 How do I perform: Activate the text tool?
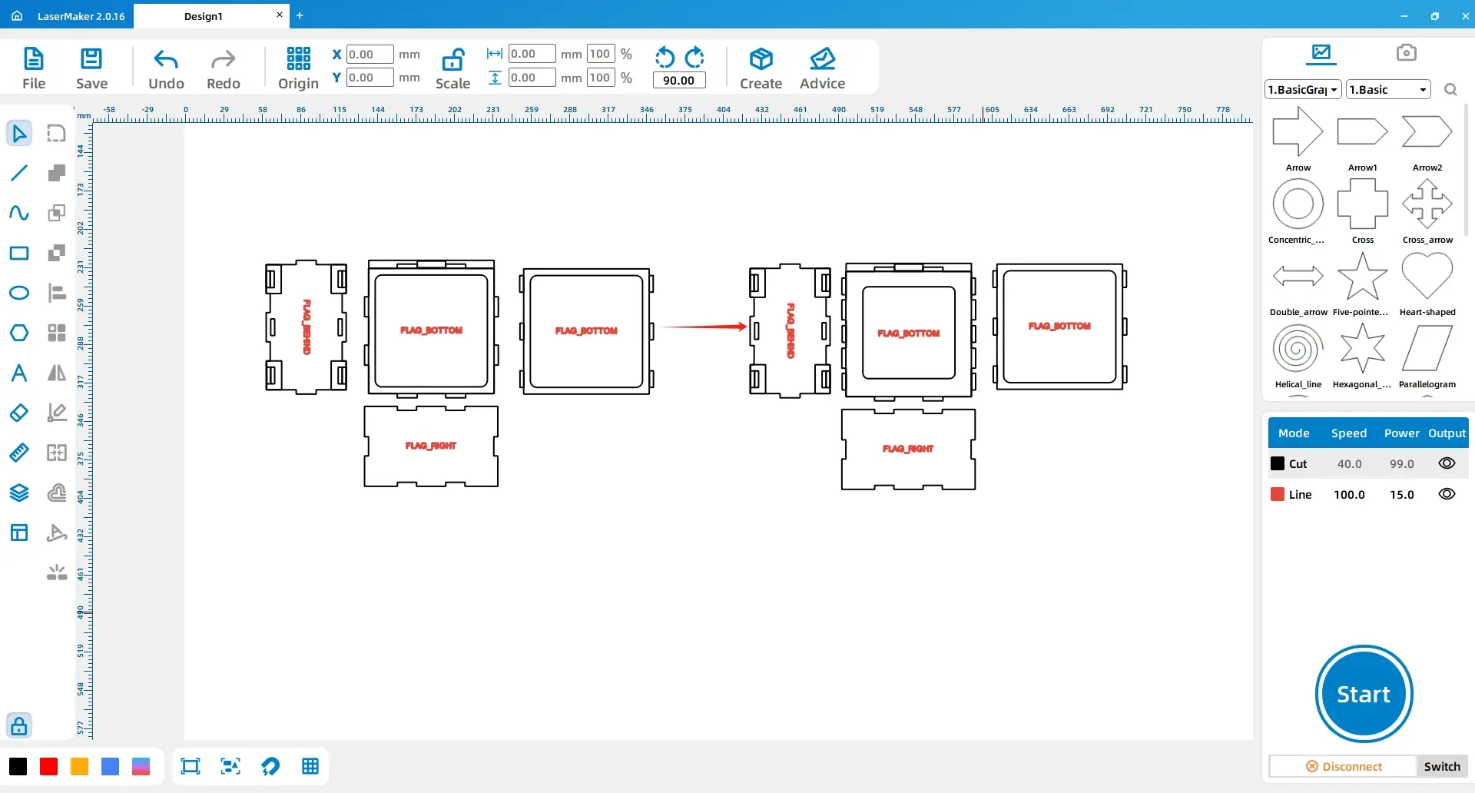click(19, 373)
